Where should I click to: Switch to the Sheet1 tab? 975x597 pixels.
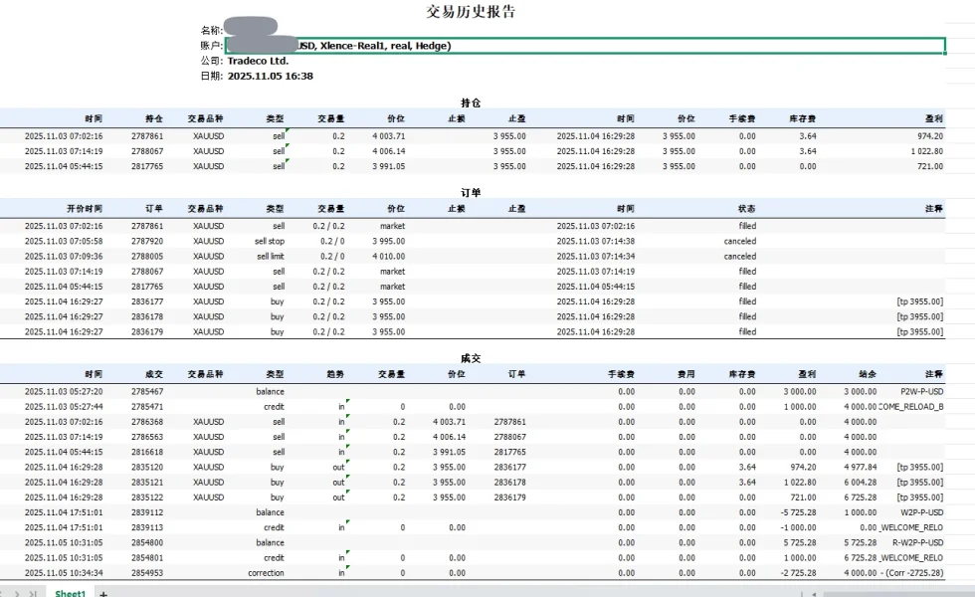click(x=70, y=593)
